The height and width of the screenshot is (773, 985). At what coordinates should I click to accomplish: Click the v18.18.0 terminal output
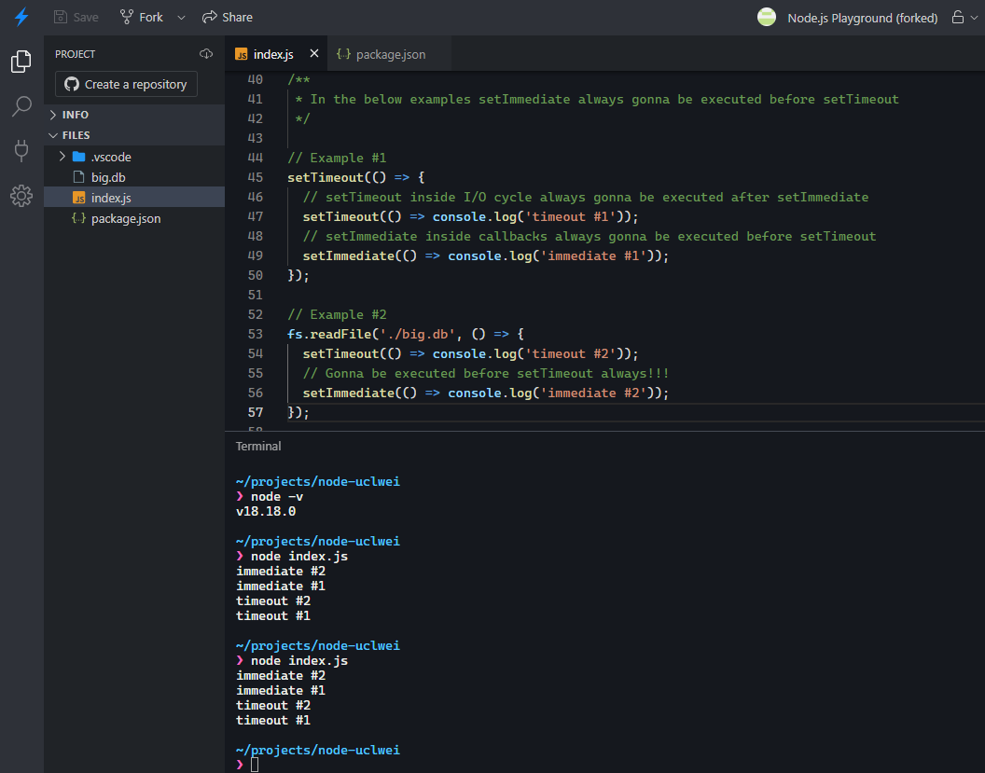point(266,511)
